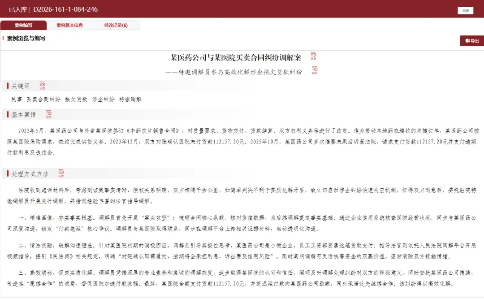View history icon next to 处理方式方法 heading
The image size is (484, 299).
61,173
